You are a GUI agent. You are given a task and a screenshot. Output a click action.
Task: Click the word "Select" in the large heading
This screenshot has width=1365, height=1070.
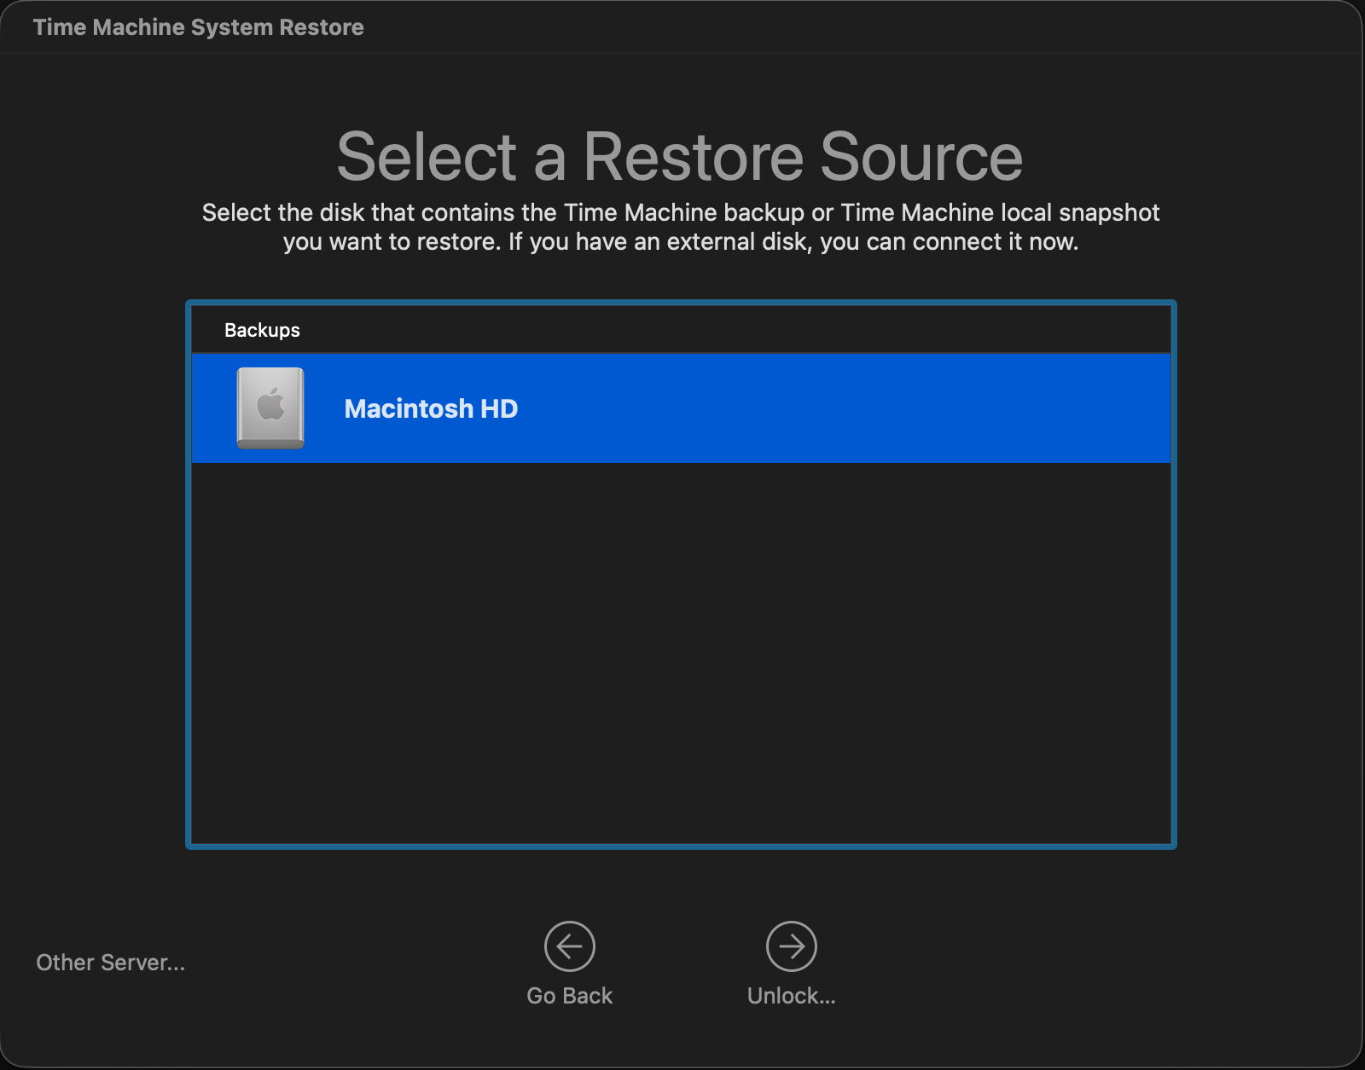427,157
